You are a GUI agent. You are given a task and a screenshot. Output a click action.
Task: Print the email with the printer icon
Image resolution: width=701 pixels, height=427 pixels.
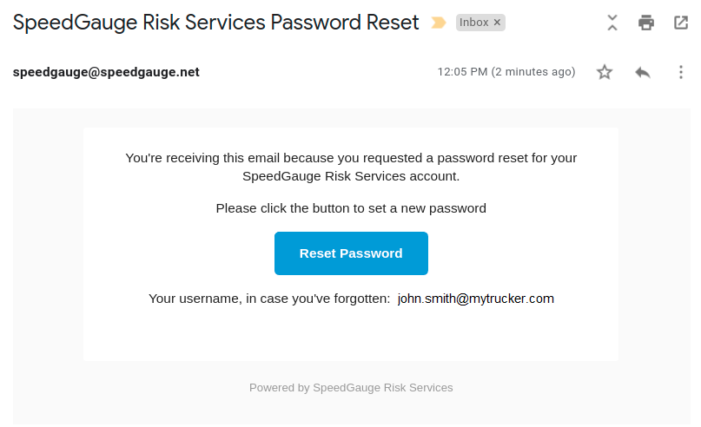(x=646, y=23)
